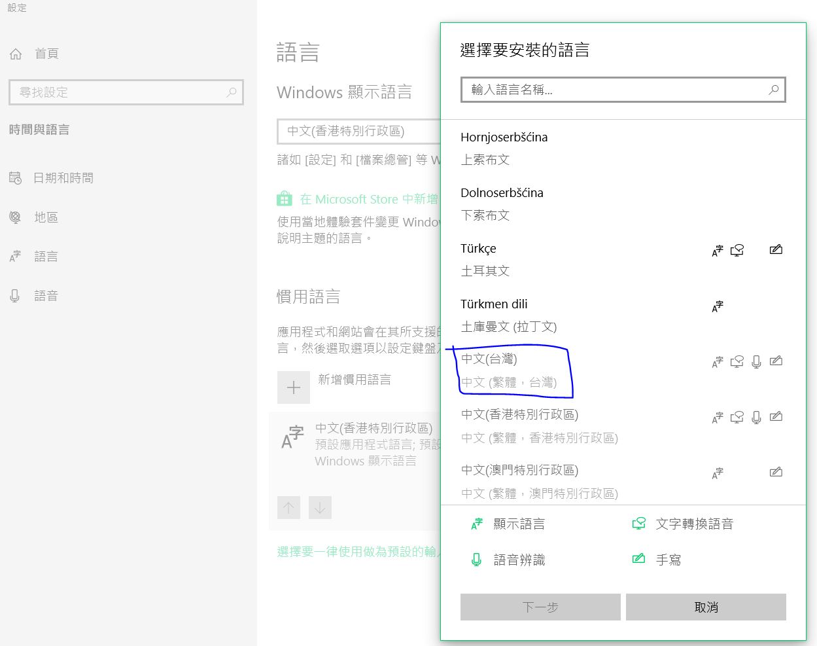
Task: Click the display language icon beside Türkmen dili
Action: (717, 305)
